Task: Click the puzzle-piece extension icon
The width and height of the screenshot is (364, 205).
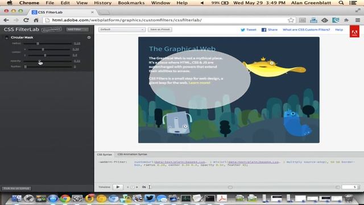Action: click(x=346, y=20)
